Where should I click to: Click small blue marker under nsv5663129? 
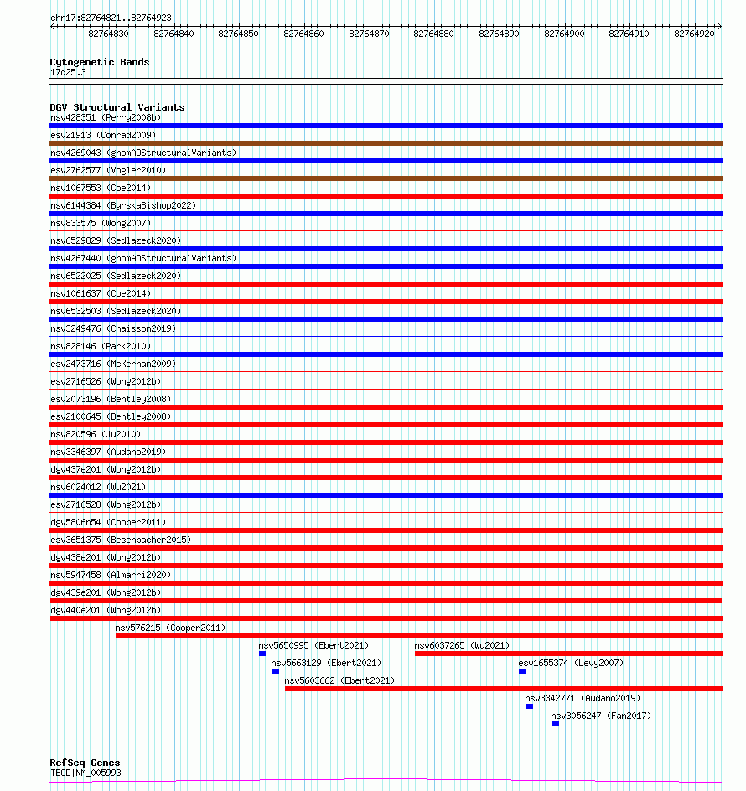(275, 671)
